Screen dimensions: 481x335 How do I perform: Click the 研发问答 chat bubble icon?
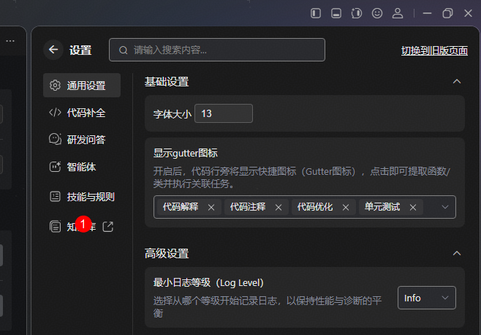click(x=56, y=140)
